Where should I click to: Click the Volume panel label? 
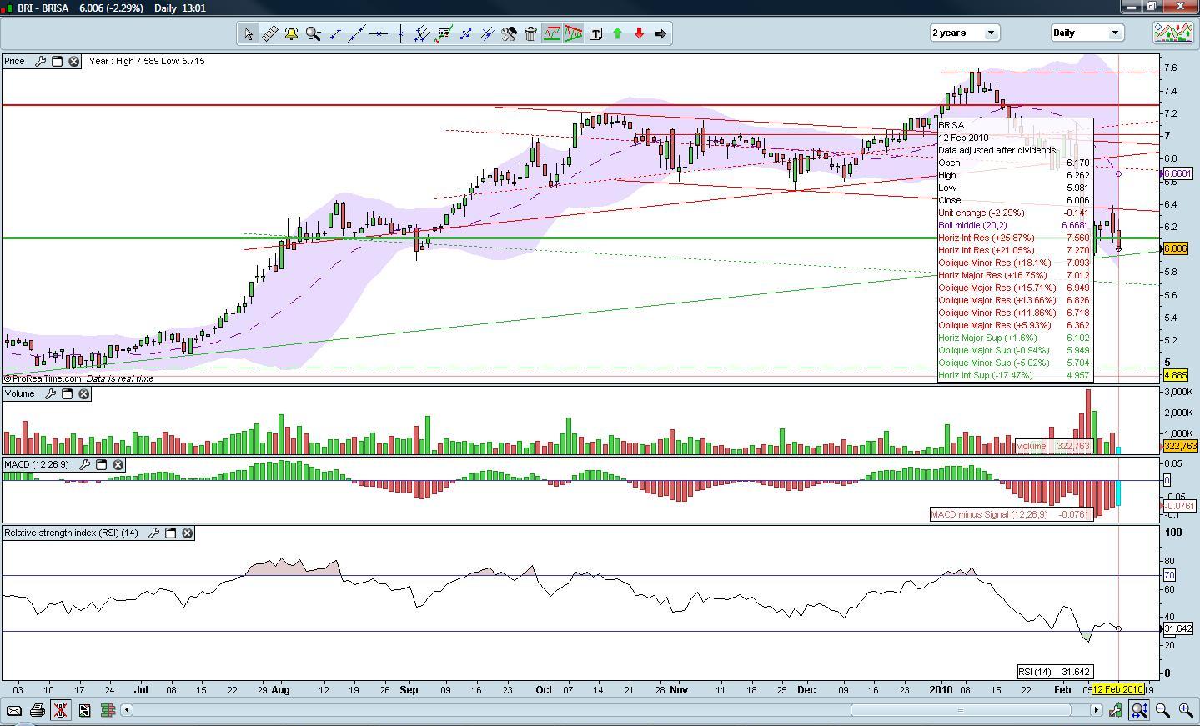[x=20, y=393]
